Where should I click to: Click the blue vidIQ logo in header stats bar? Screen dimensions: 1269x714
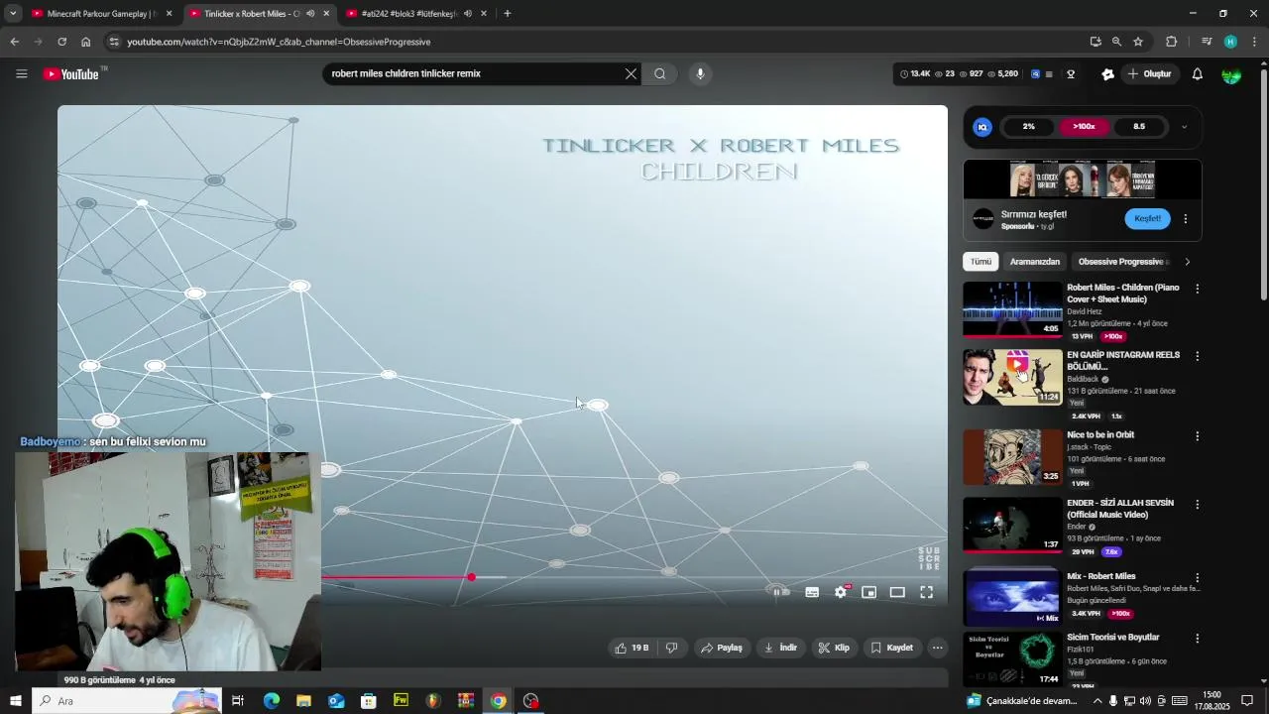pyautogui.click(x=1036, y=74)
